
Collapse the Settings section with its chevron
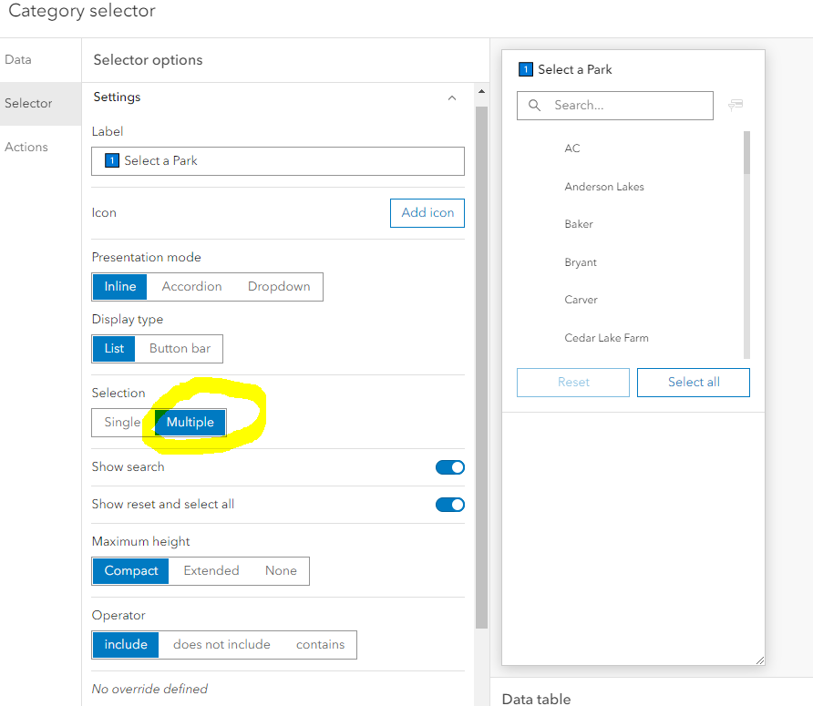point(451,97)
